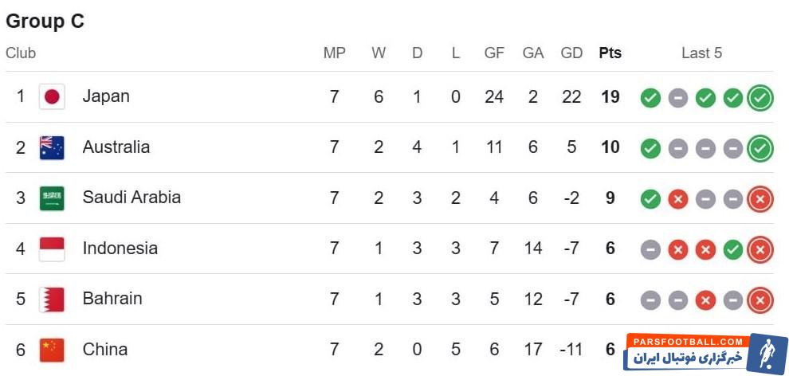Click the Bahrain flag icon
Viewport: 789px width, 376px height.
[52, 300]
